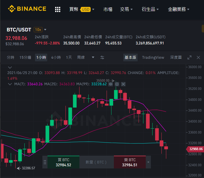This screenshot has height=178, width=204.
Task: Click the BTC/USDT pair title
Action: (19, 30)
